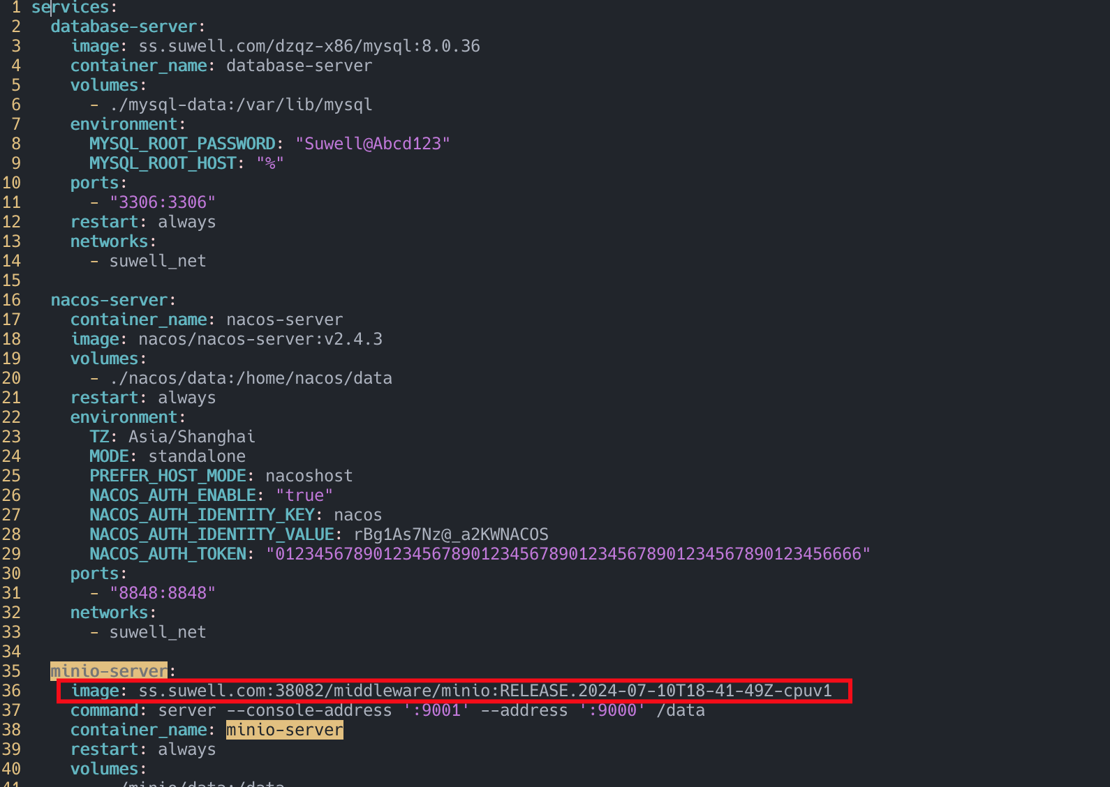This screenshot has width=1110, height=787.
Task: Place cursor on the "nacos-server:" service key on line 16
Action: [113, 300]
